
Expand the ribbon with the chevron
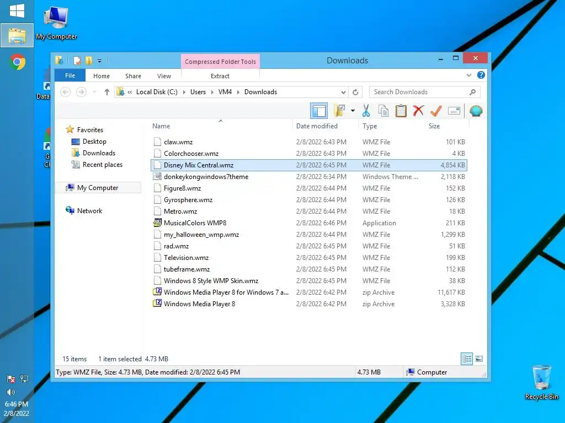click(469, 75)
